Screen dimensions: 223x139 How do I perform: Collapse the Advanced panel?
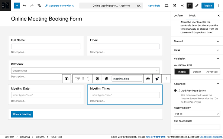(x=197, y=84)
